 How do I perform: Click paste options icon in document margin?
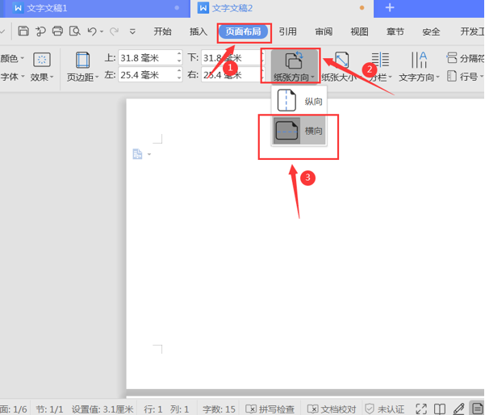138,153
